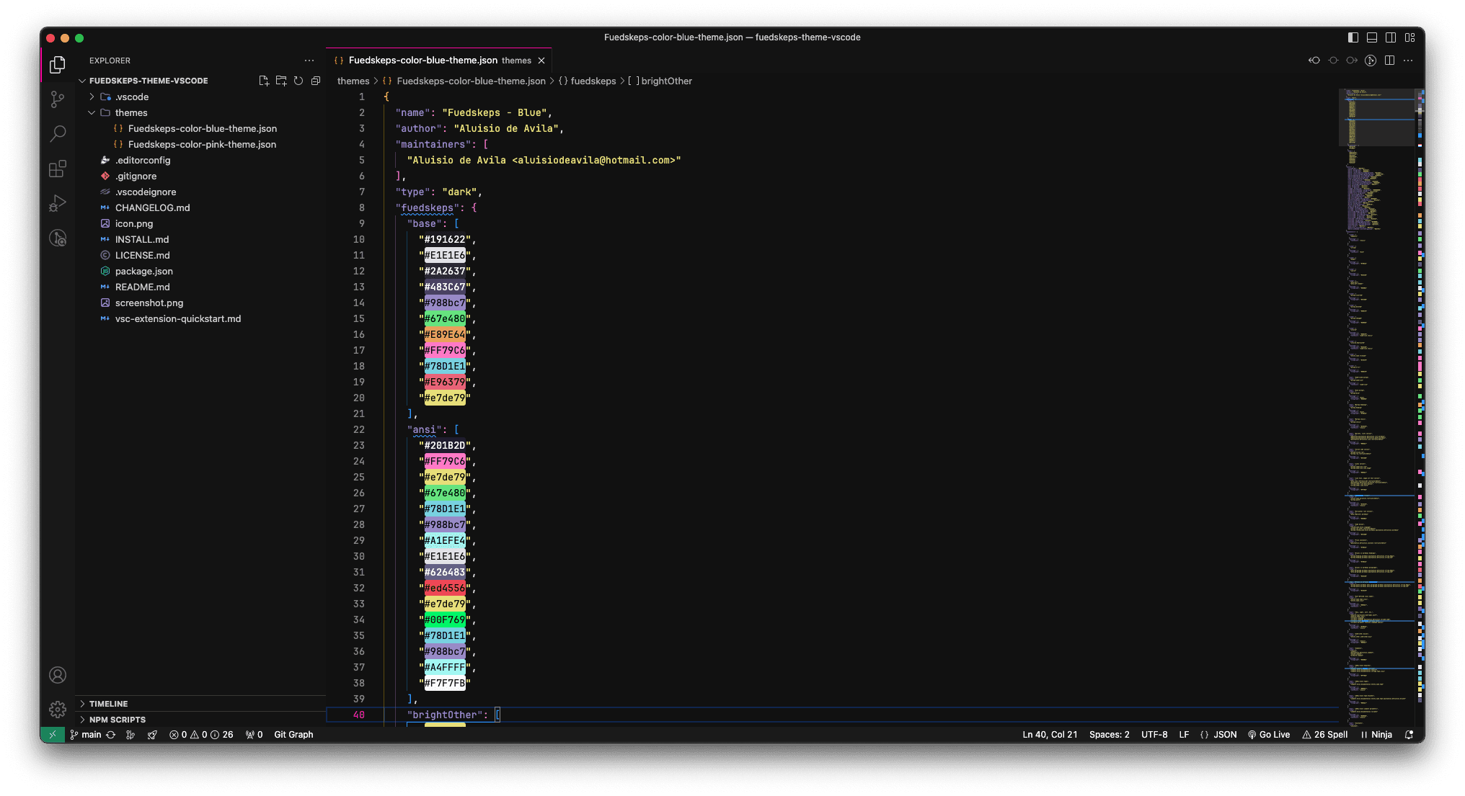This screenshot has width=1465, height=796.
Task: Click the minimap code overview
Action: [x=1377, y=407]
